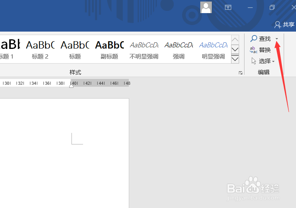Open the Find dropdown arrow

[277, 39]
